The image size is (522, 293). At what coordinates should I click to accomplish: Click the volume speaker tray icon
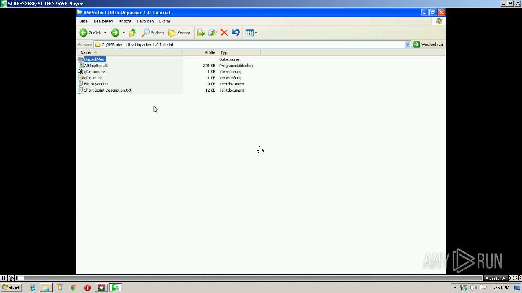click(473, 288)
